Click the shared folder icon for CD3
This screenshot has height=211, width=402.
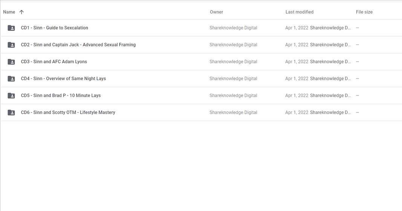(x=11, y=62)
